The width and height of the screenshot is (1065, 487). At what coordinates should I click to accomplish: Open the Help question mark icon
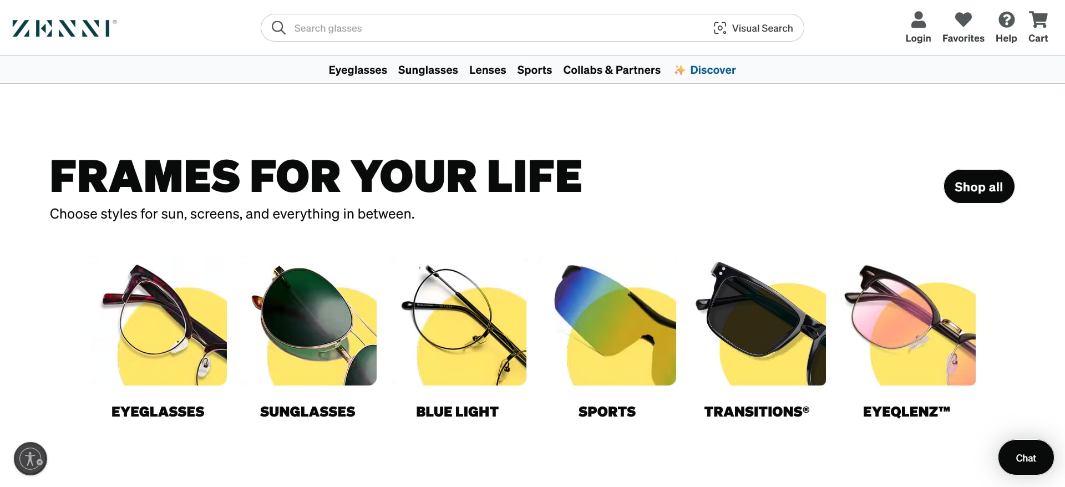pos(1006,20)
